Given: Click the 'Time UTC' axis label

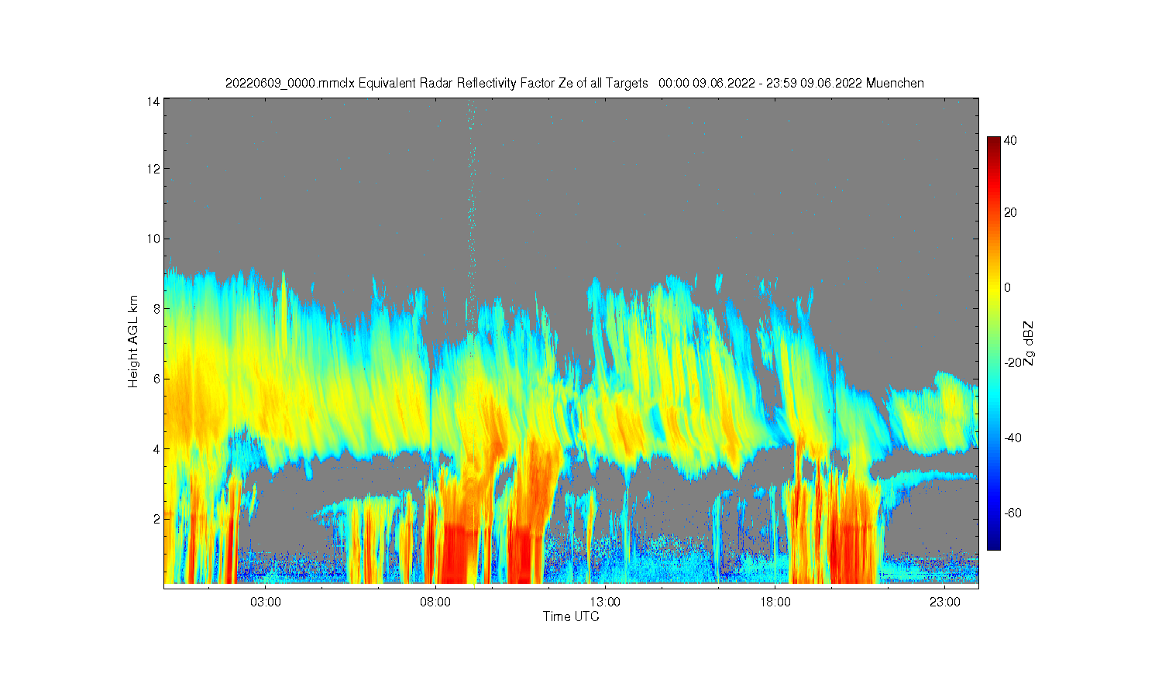Looking at the screenshot, I should (x=571, y=616).
